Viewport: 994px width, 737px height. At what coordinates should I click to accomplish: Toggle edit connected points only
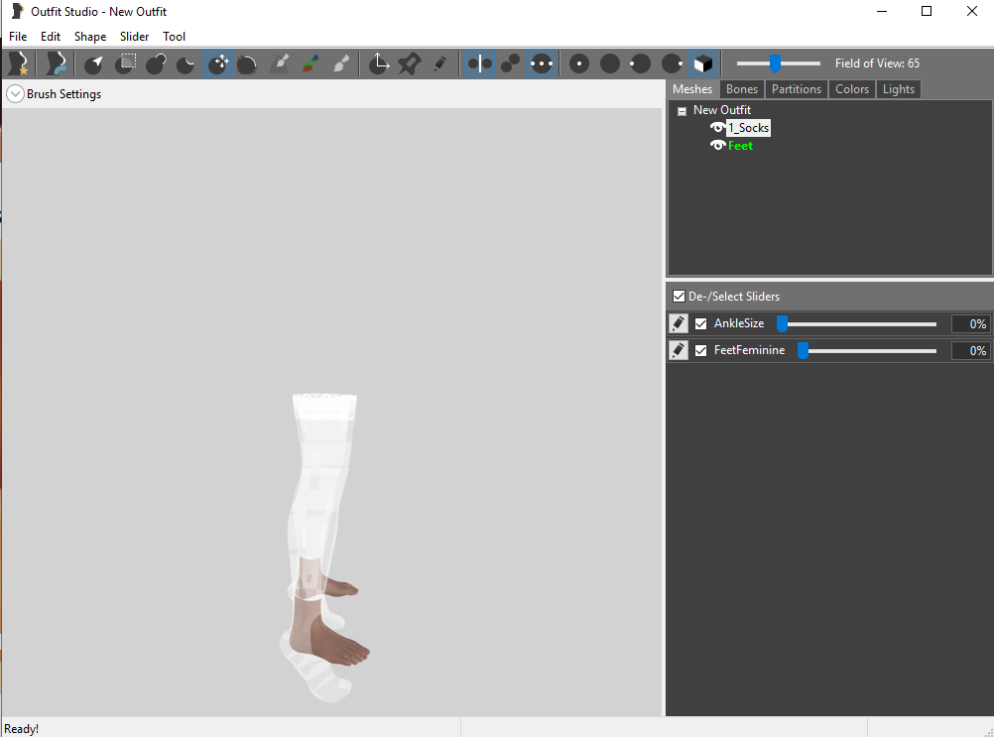coord(510,63)
